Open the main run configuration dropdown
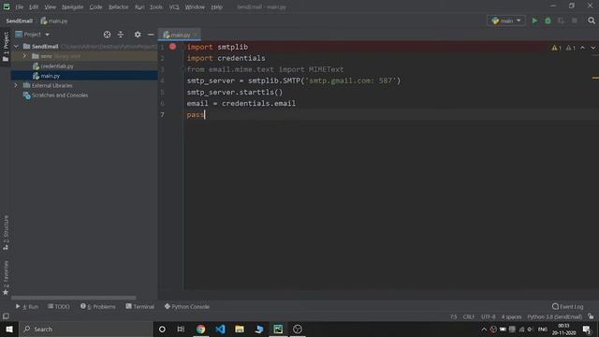The width and height of the screenshot is (599, 337). point(506,21)
